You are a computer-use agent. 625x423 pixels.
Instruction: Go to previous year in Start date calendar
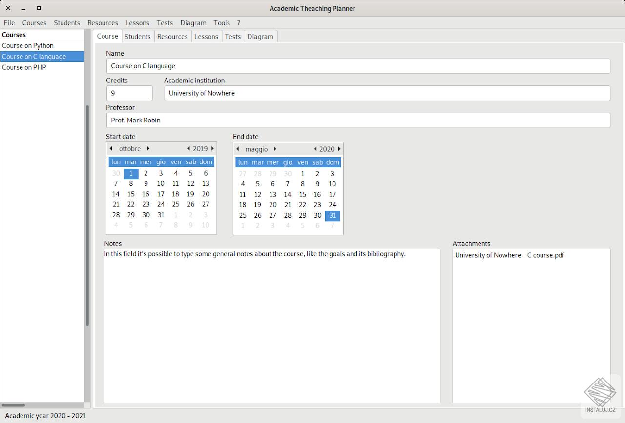click(x=188, y=149)
